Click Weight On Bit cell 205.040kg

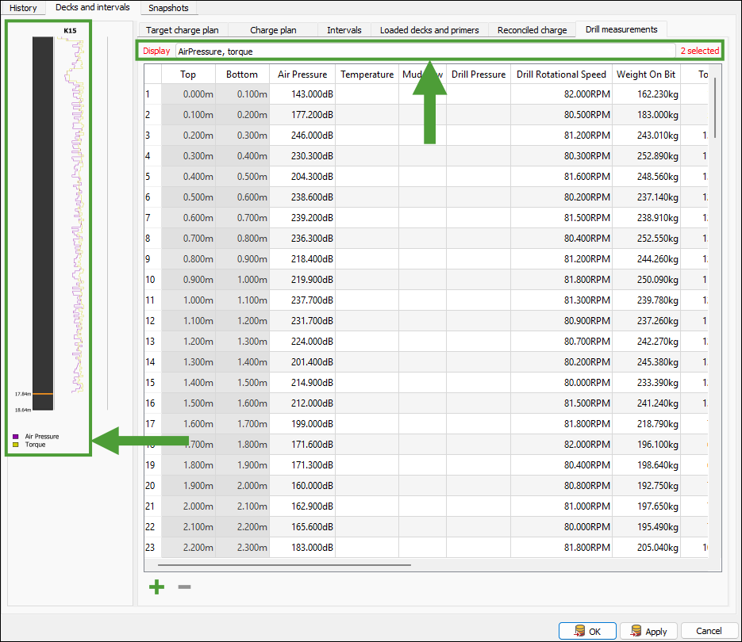click(647, 548)
